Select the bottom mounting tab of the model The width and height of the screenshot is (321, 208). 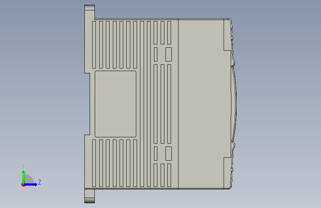click(90, 196)
